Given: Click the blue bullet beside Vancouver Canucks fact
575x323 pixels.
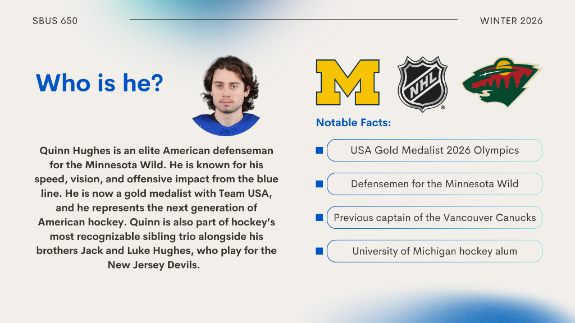Looking at the screenshot, I should click(320, 218).
